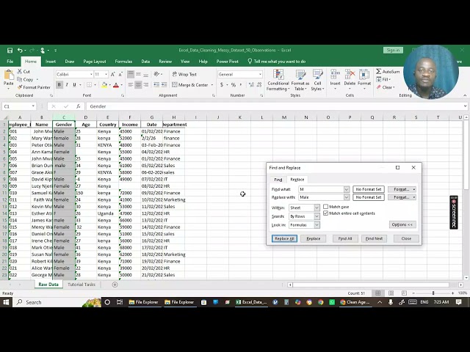Click the Font Color red A swatch
Screen dimensions: 470x352
point(116,85)
